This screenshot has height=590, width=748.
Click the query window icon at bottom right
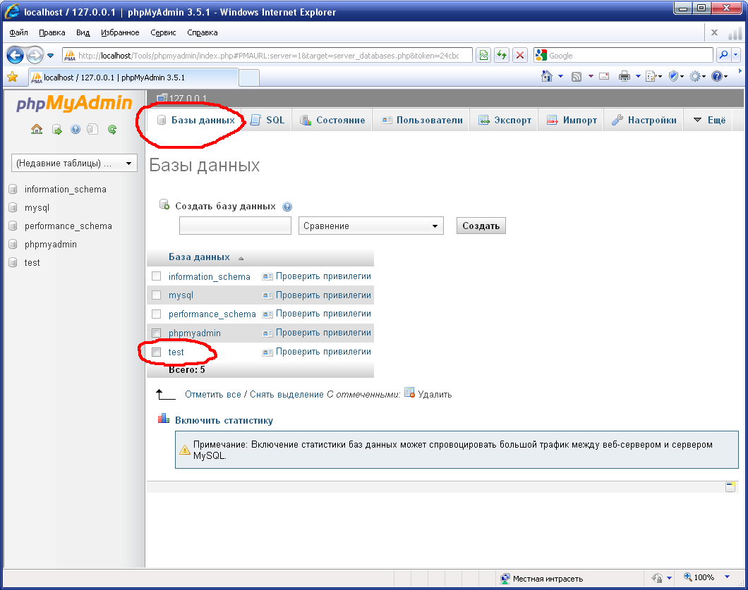coord(730,487)
